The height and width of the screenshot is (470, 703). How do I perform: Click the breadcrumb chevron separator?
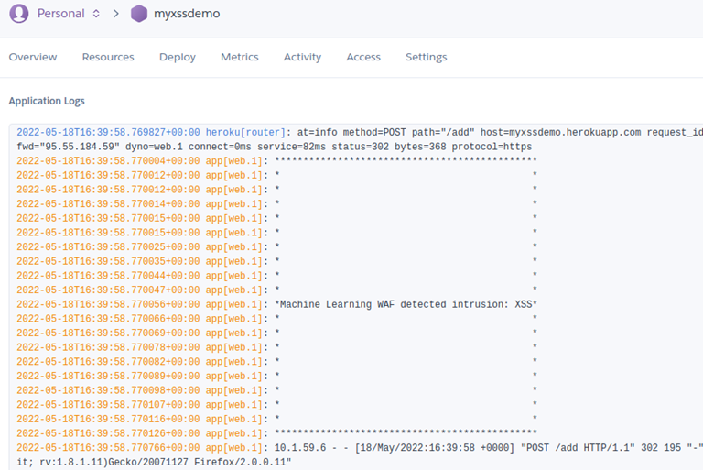pyautogui.click(x=116, y=14)
